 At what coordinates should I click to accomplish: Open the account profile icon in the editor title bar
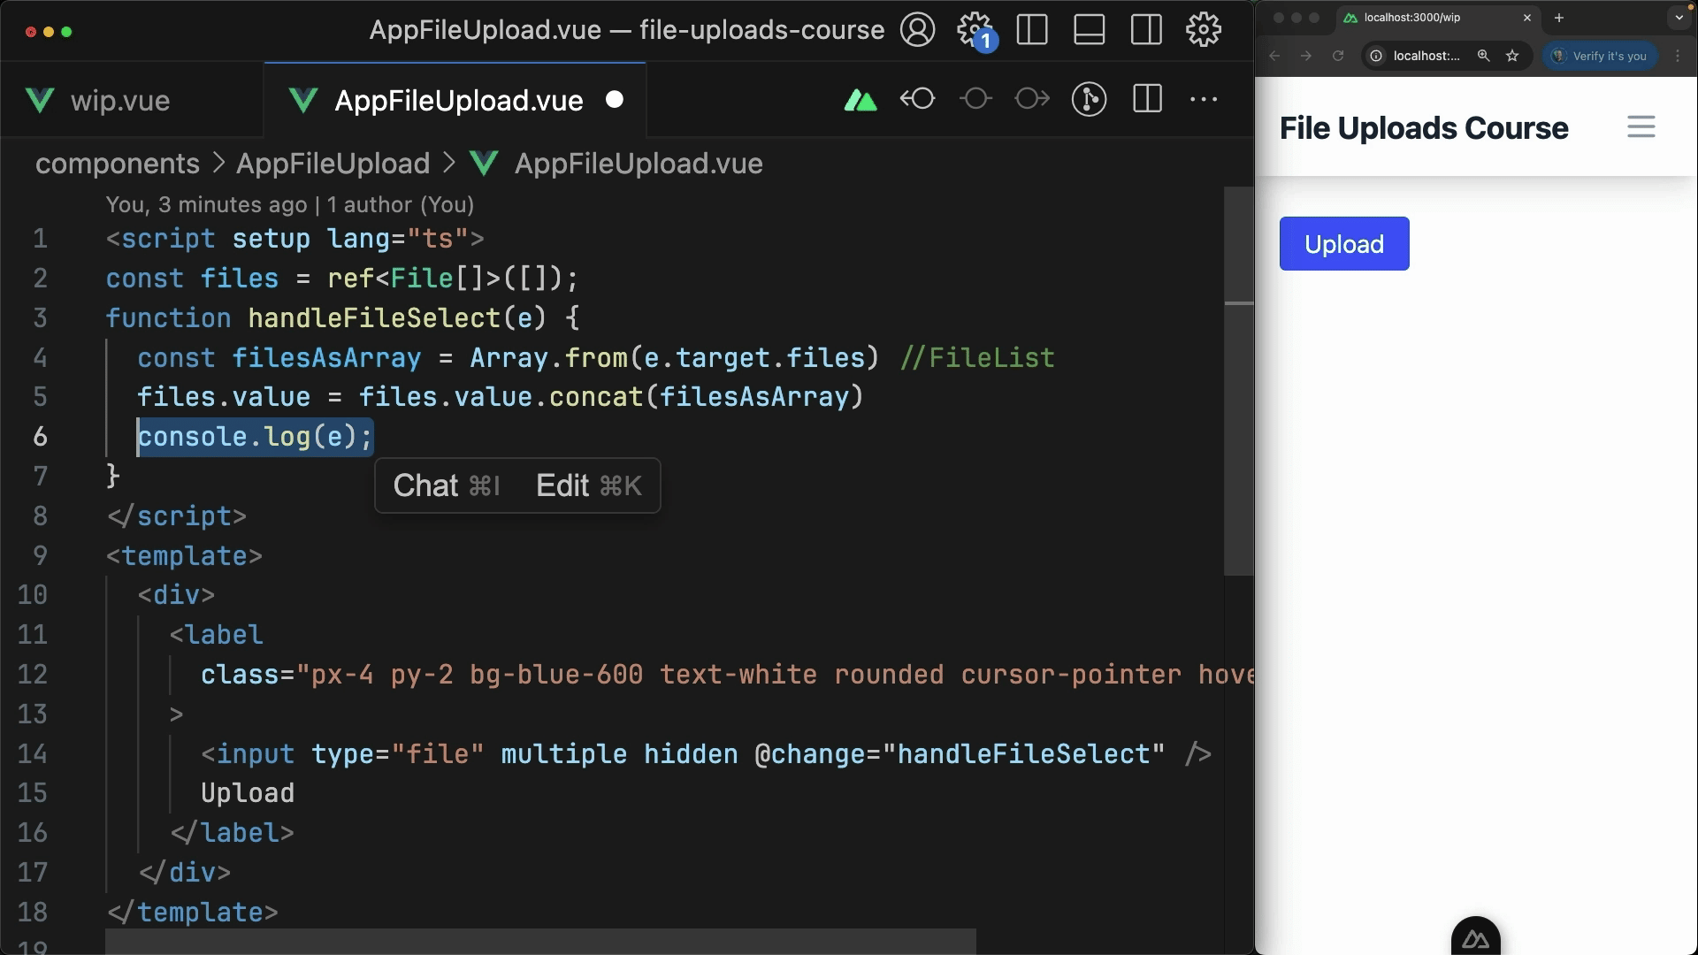(917, 30)
